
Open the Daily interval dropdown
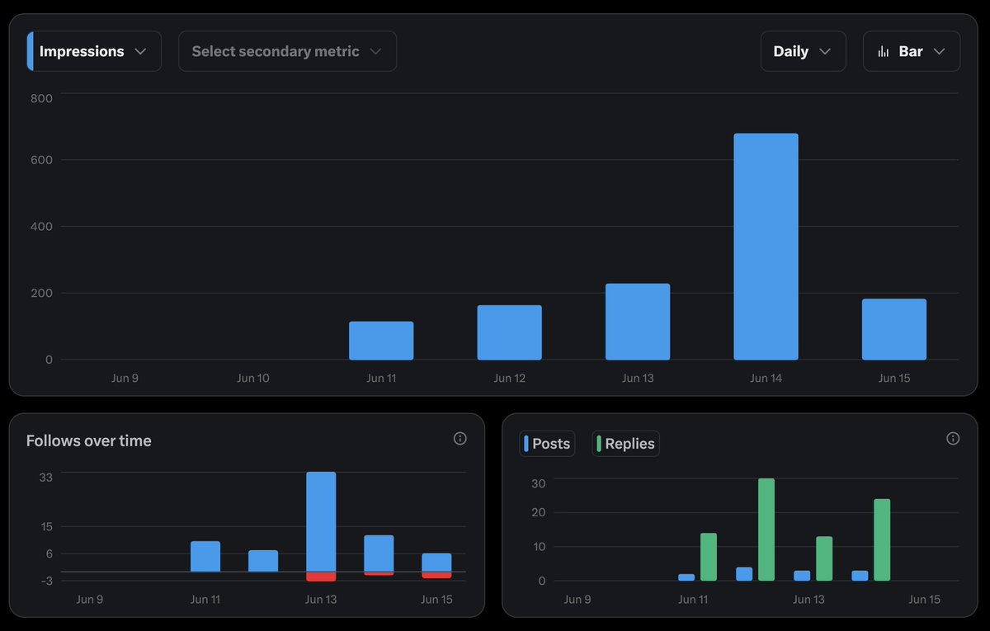(x=803, y=51)
